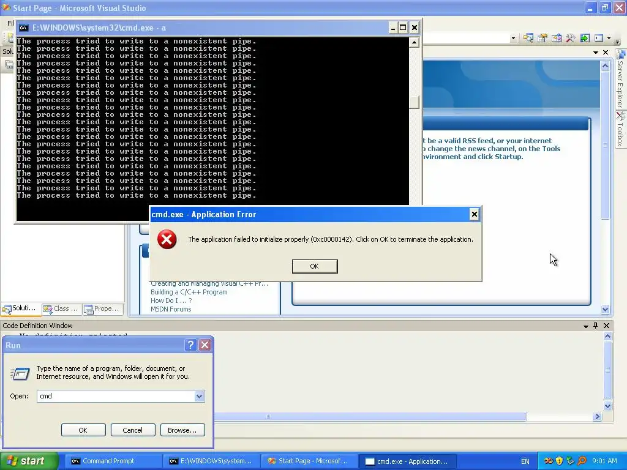This screenshot has height=470, width=627.
Task: Click the Run program icon in dialog
Action: (20, 373)
